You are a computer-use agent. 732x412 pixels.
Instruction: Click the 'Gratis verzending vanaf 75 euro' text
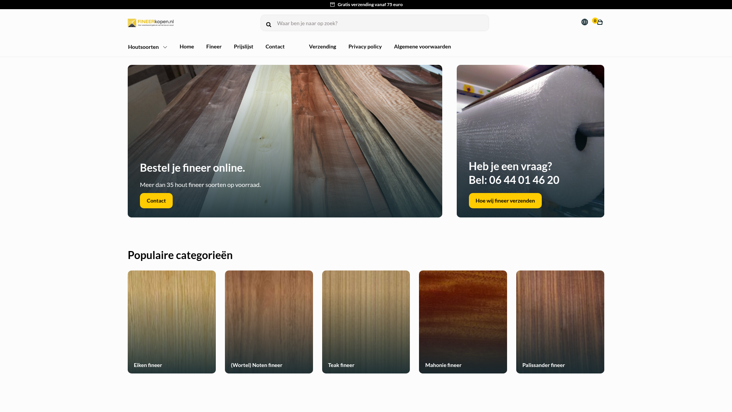click(370, 5)
